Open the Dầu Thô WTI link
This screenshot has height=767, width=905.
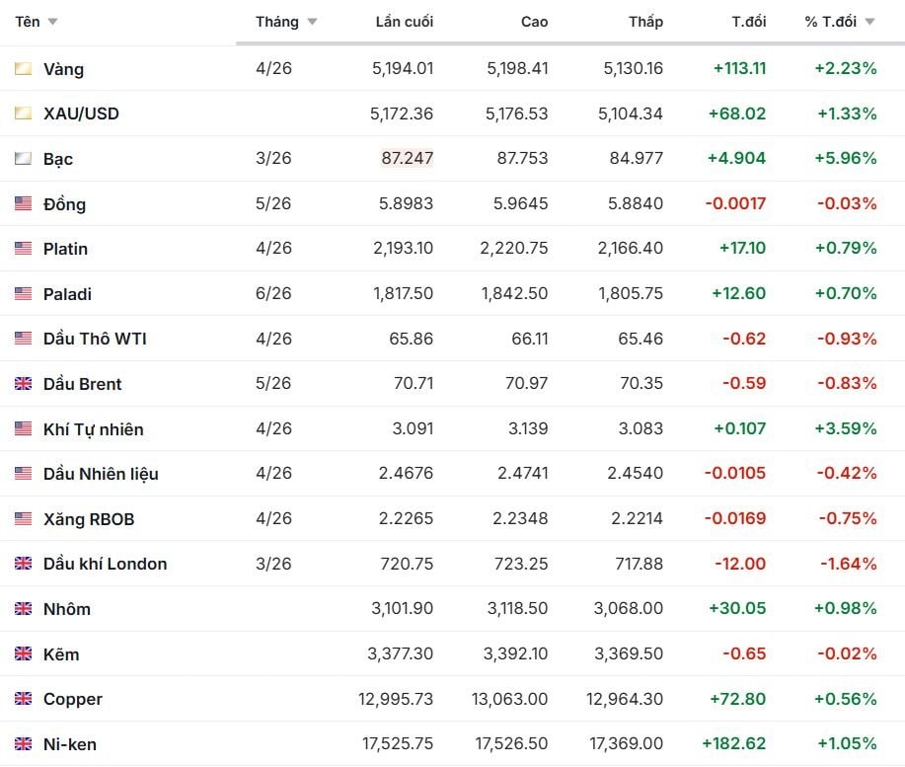coord(95,339)
